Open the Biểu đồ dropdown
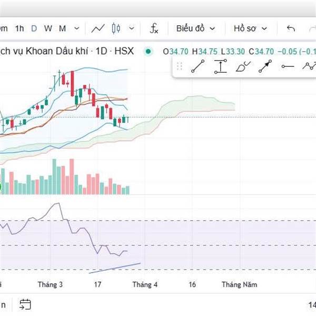 [195, 28]
